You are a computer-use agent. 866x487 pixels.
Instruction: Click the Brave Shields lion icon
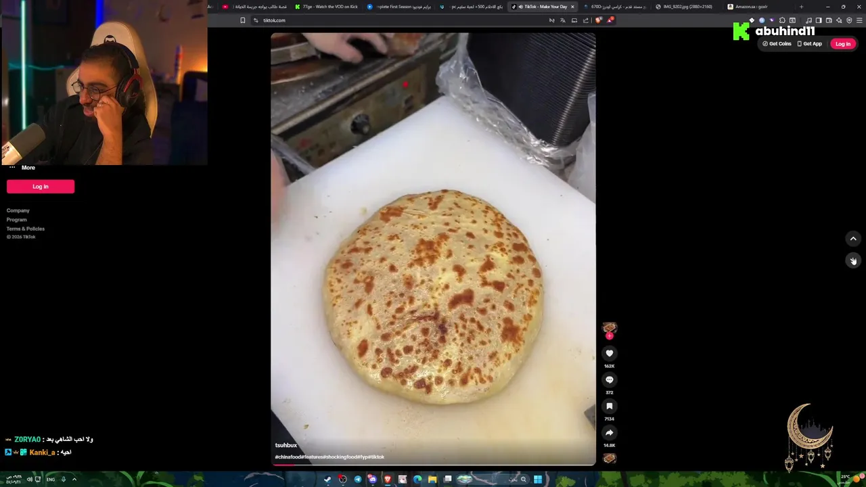click(x=599, y=20)
